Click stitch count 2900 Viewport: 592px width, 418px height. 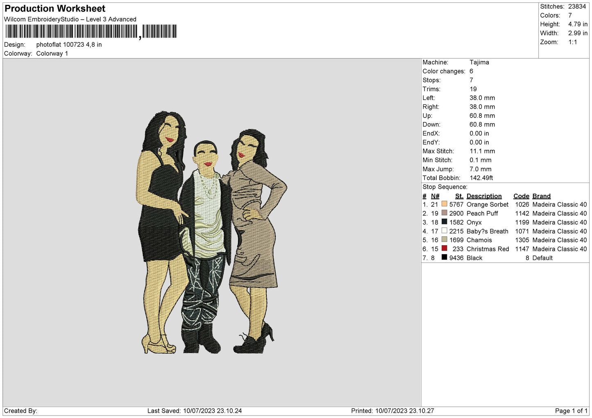click(456, 214)
